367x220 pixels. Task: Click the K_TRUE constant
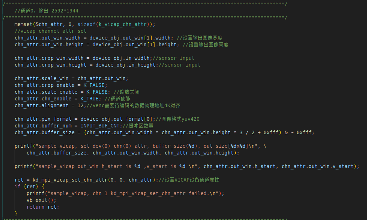[89, 99]
